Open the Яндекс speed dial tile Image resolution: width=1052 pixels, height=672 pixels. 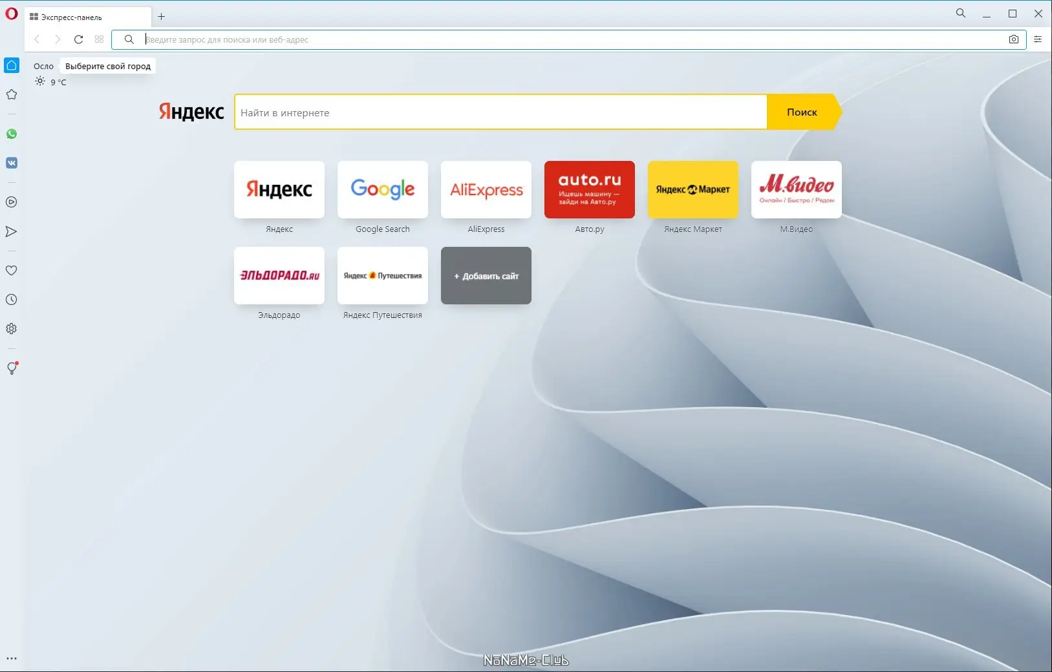click(279, 189)
